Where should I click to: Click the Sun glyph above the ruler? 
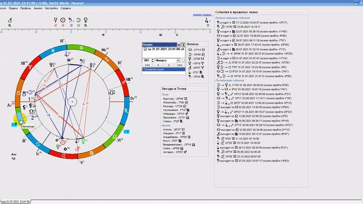(63, 20)
